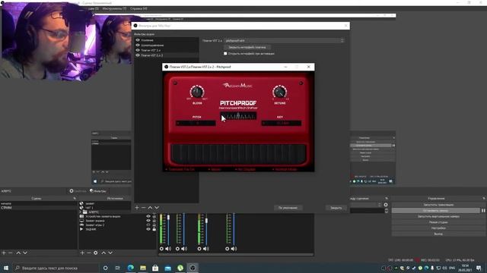
Task: Open gear settings of the first mixer channel
Action: coord(161,249)
